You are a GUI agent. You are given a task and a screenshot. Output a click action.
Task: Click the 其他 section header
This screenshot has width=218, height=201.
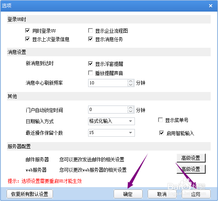tap(109, 96)
